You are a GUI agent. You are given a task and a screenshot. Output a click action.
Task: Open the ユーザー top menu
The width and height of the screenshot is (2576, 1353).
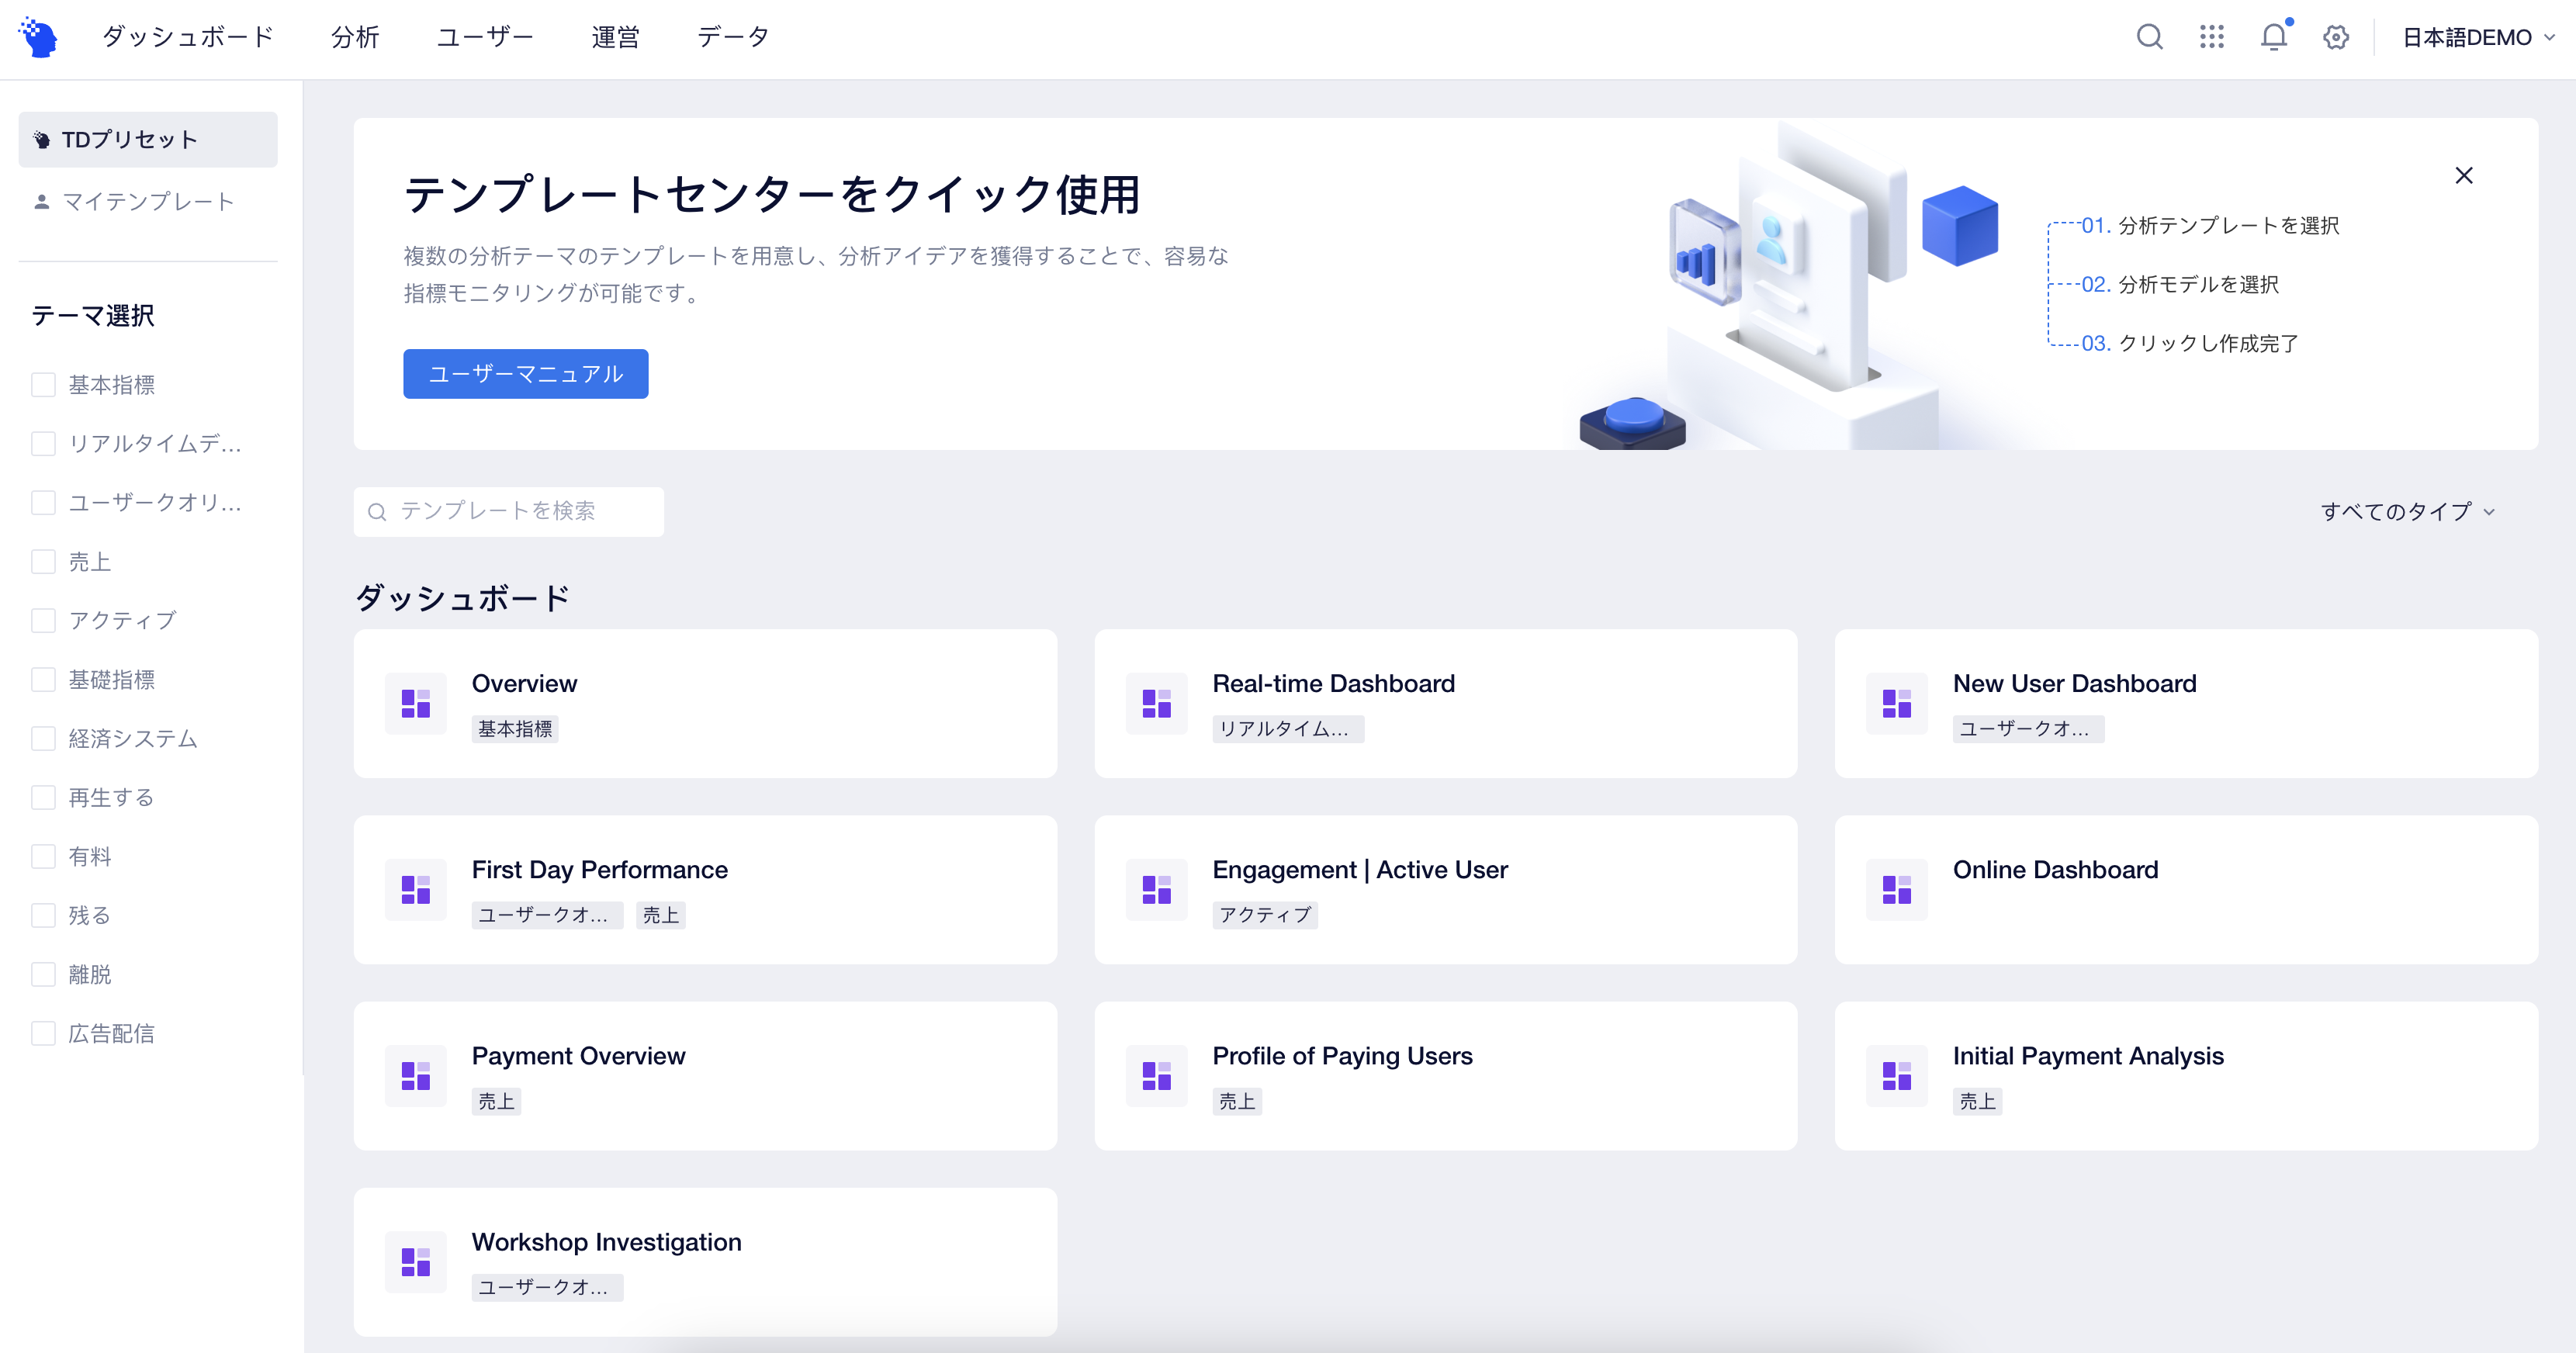coord(485,37)
